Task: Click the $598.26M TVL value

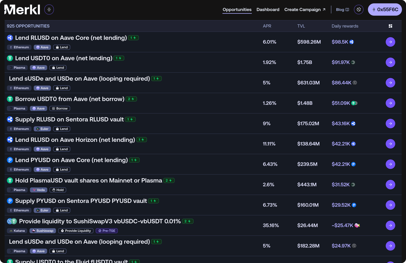Action: coord(309,42)
